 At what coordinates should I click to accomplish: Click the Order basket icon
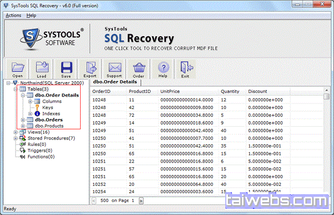[138, 70]
